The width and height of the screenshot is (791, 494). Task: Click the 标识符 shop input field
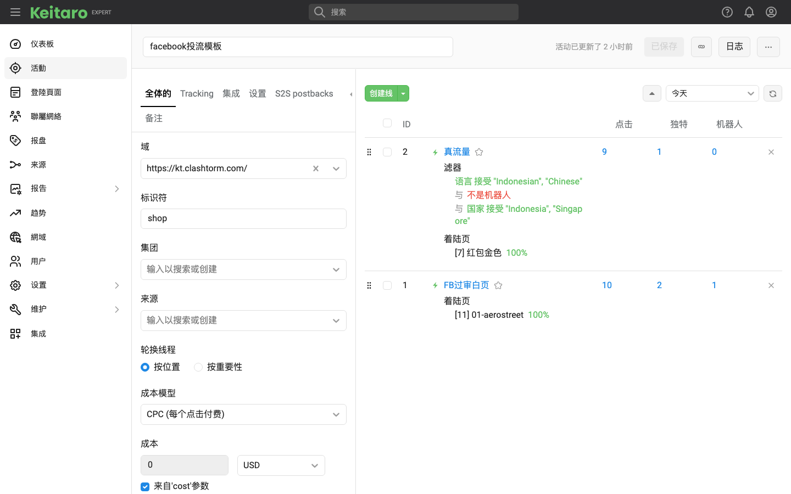[243, 218]
